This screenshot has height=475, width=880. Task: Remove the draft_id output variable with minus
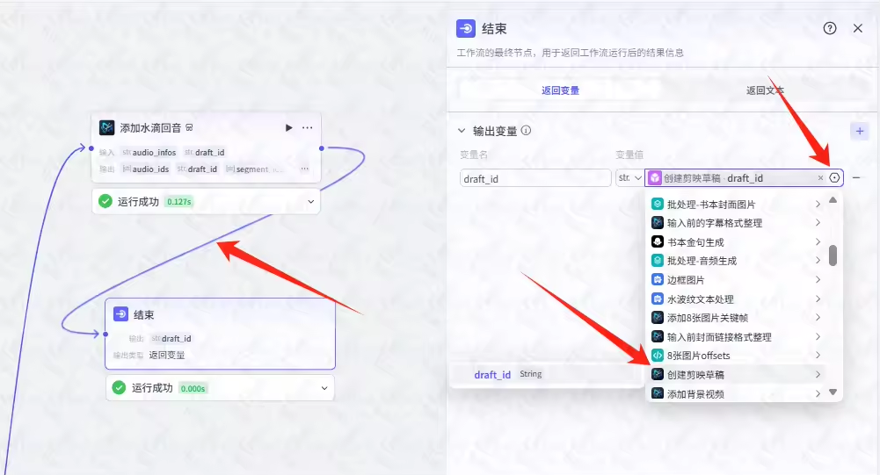pyautogui.click(x=856, y=178)
